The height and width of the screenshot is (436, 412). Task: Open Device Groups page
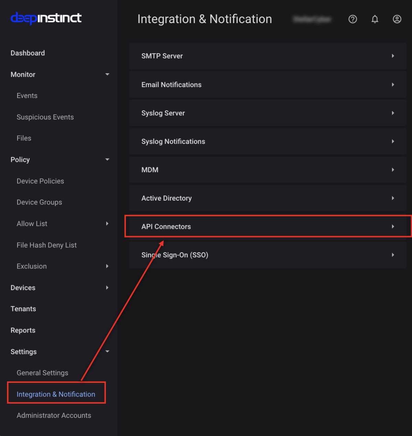coord(39,202)
